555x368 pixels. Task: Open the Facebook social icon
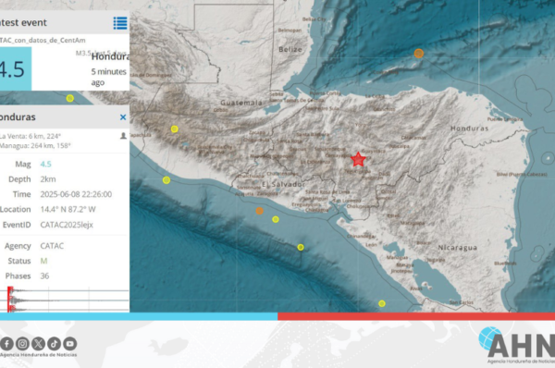pyautogui.click(x=6, y=344)
